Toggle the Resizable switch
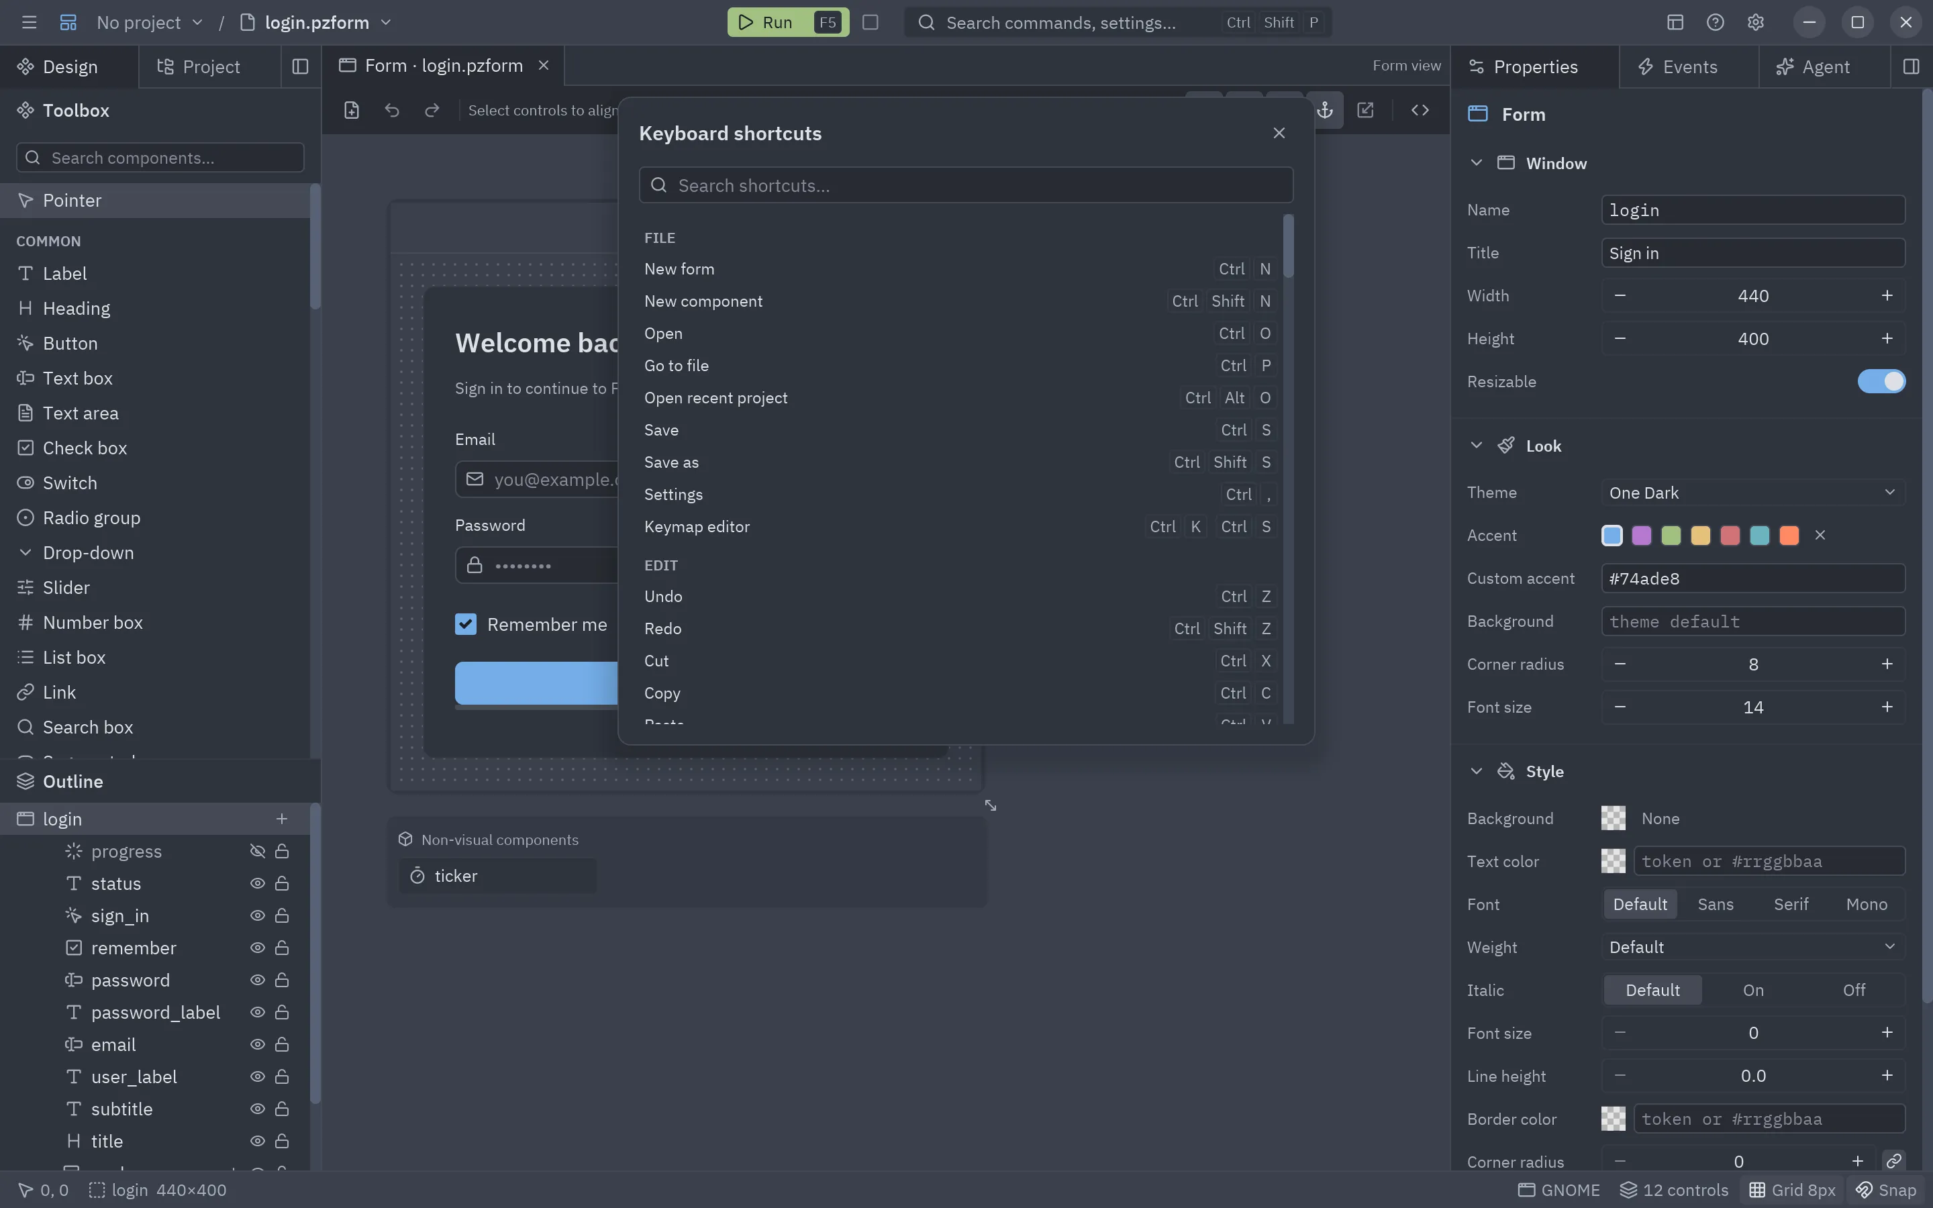Image resolution: width=1933 pixels, height=1208 pixels. (x=1881, y=382)
